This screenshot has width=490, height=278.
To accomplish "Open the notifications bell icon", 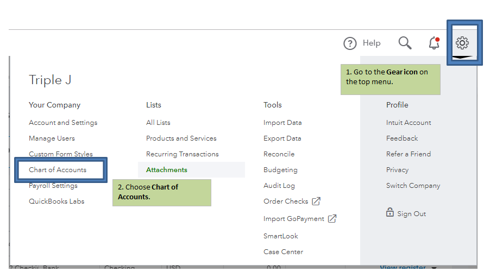I will pos(434,43).
